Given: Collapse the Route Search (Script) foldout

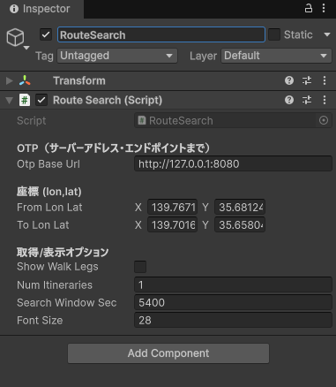Looking at the screenshot, I should pos(10,101).
